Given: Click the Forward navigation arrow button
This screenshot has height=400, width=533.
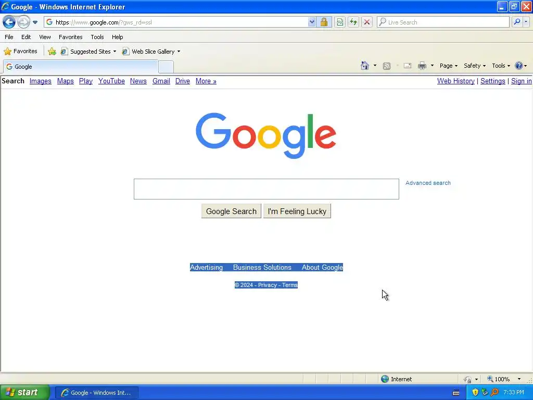Looking at the screenshot, I should tap(23, 22).
